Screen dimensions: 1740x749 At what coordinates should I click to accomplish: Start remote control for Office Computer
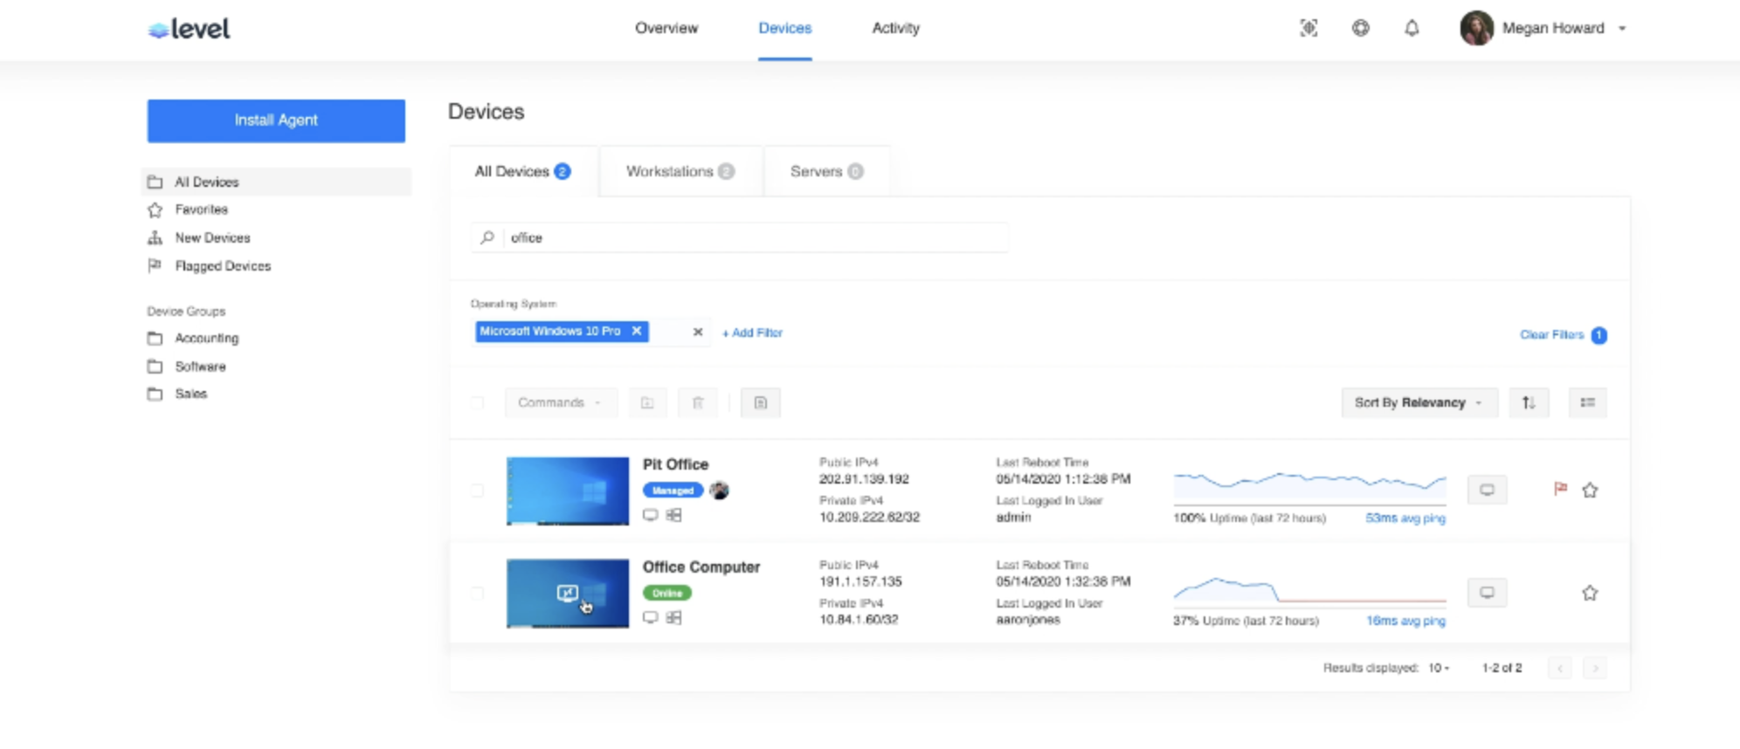pyautogui.click(x=1487, y=593)
